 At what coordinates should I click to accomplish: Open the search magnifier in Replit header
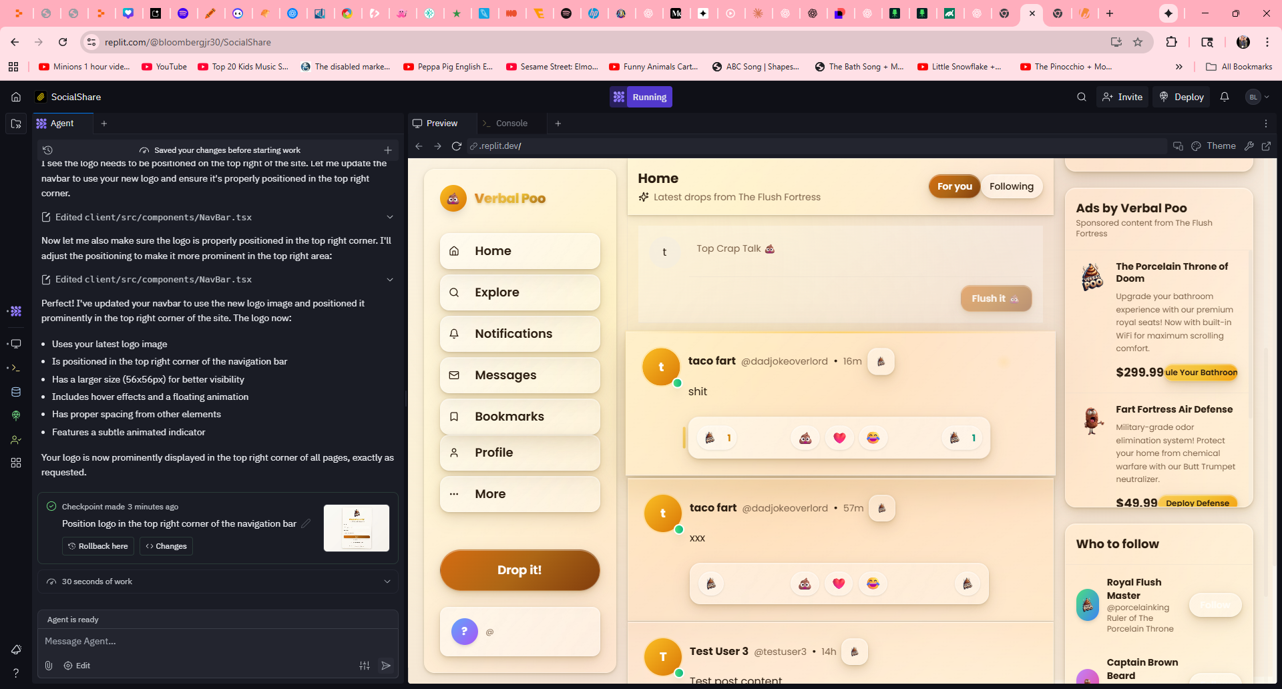[x=1082, y=97]
